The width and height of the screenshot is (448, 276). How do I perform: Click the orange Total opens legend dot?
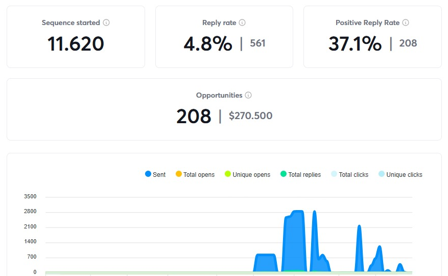pyautogui.click(x=179, y=174)
